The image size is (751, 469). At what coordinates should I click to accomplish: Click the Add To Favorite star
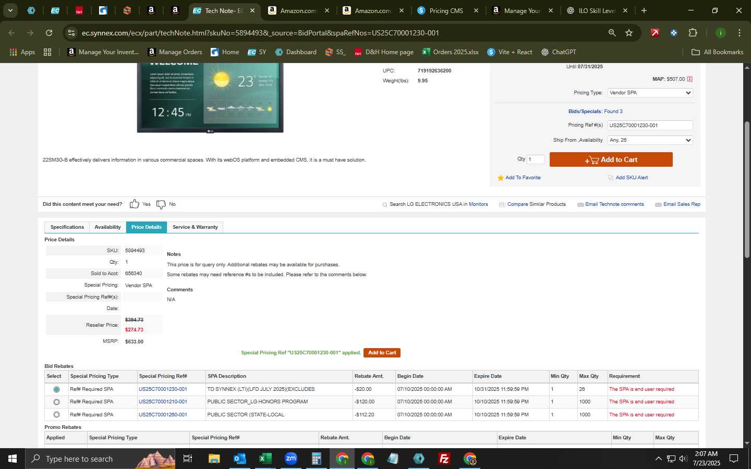point(501,178)
